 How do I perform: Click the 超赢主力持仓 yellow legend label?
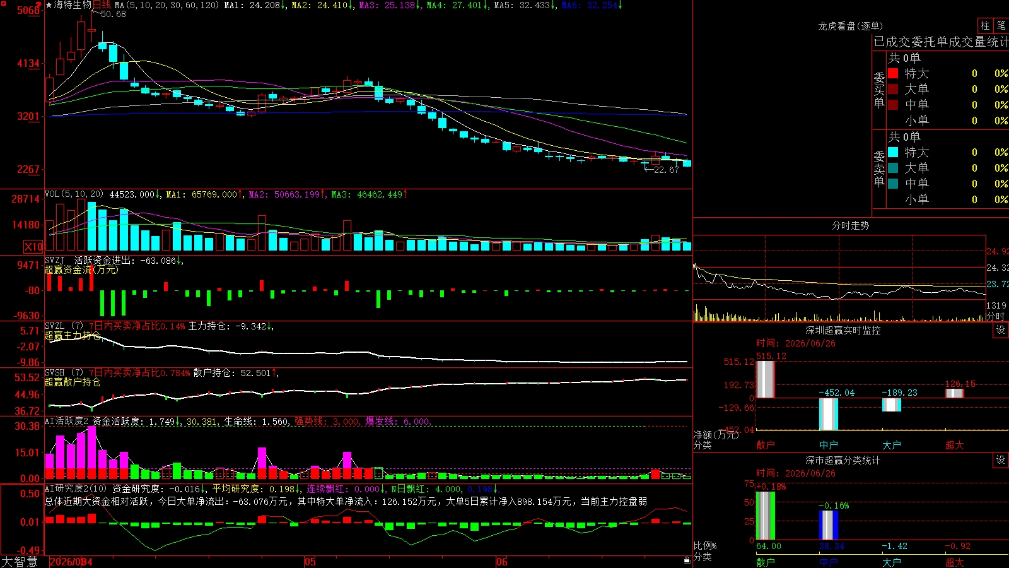[x=73, y=336]
